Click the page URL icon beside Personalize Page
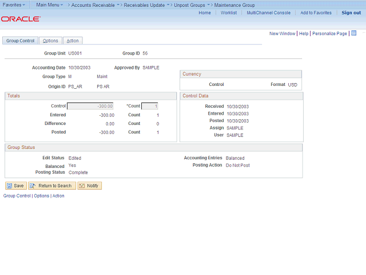Viewport: 366px width, 275px height. pyautogui.click(x=354, y=33)
